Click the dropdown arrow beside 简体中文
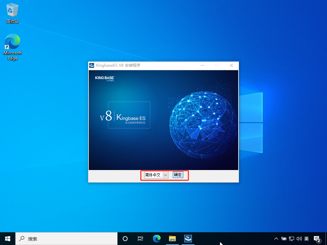Screen dimensions: 327x245 tap(165, 175)
